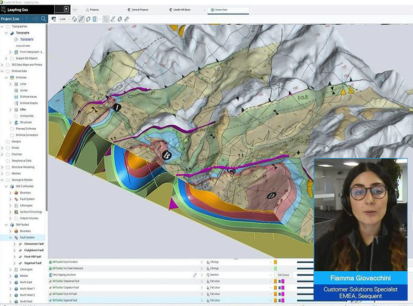413x306 pixels.
Task: Click the screenshot icon left of Look
Action: [x=54, y=19]
